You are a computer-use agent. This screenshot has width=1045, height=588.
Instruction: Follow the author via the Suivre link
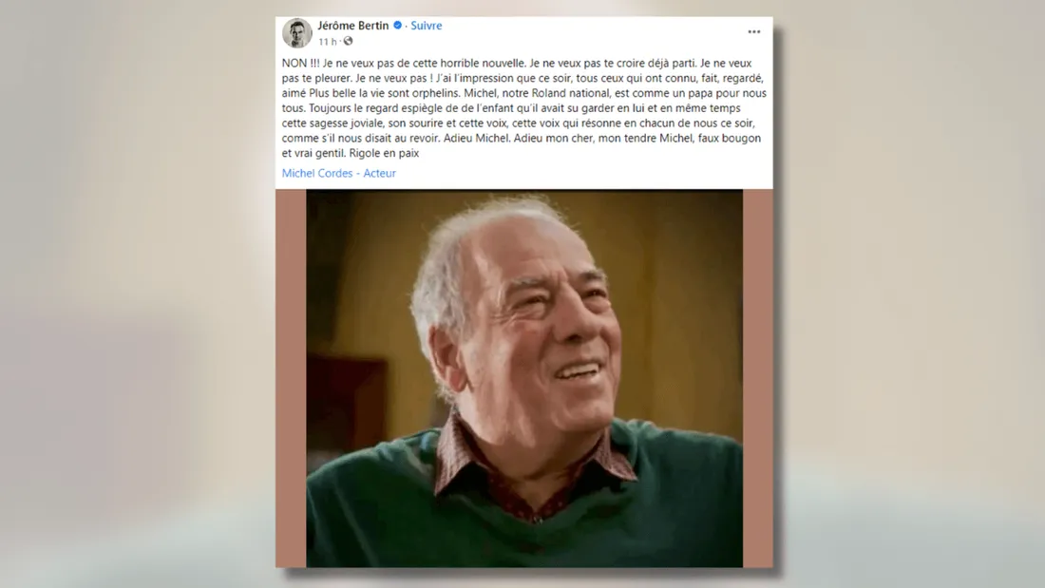click(426, 26)
